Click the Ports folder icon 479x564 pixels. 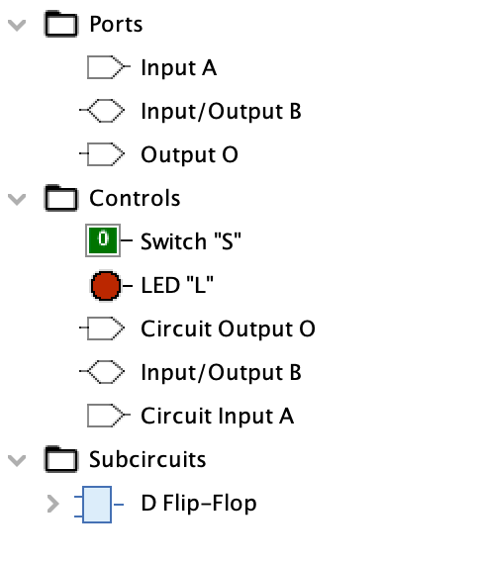point(60,24)
